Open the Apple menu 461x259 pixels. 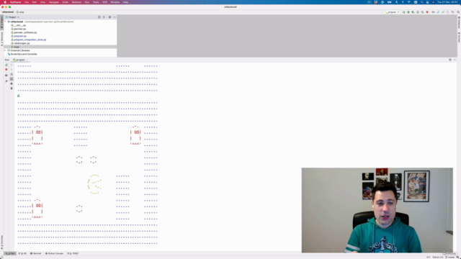point(5,2)
